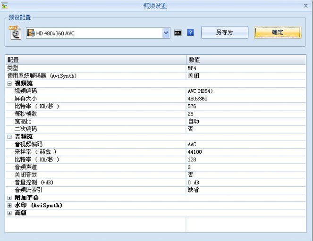Toggle the 二次编码 value 否
The height and width of the screenshot is (241, 313).
coord(190,129)
